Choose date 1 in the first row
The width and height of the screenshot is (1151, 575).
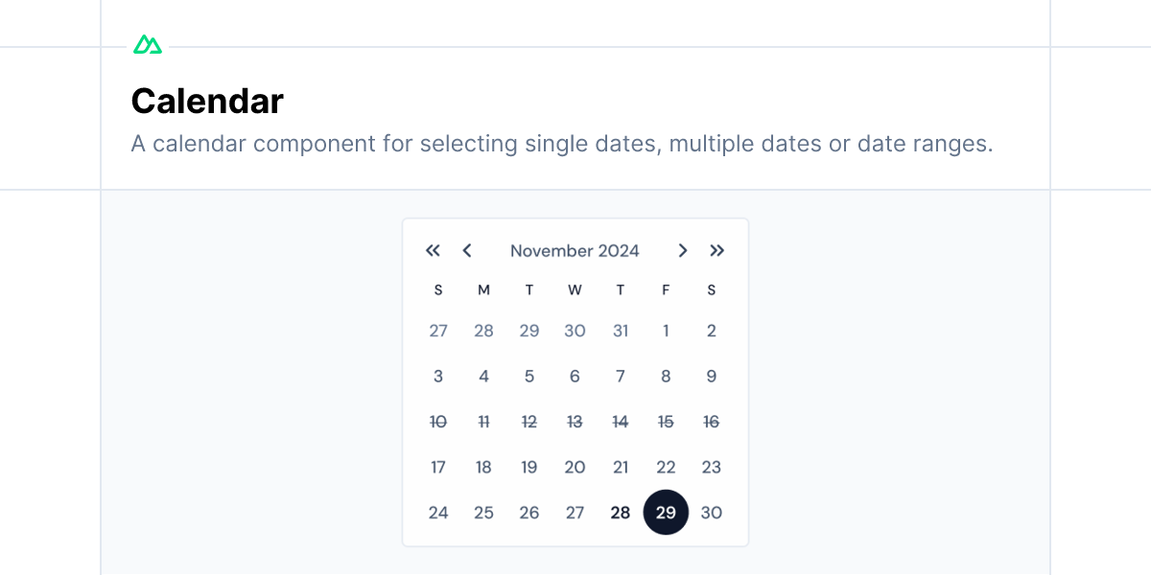(666, 331)
